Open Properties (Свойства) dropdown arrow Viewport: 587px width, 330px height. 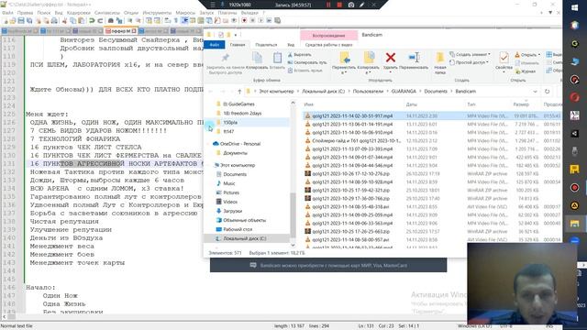click(x=504, y=72)
